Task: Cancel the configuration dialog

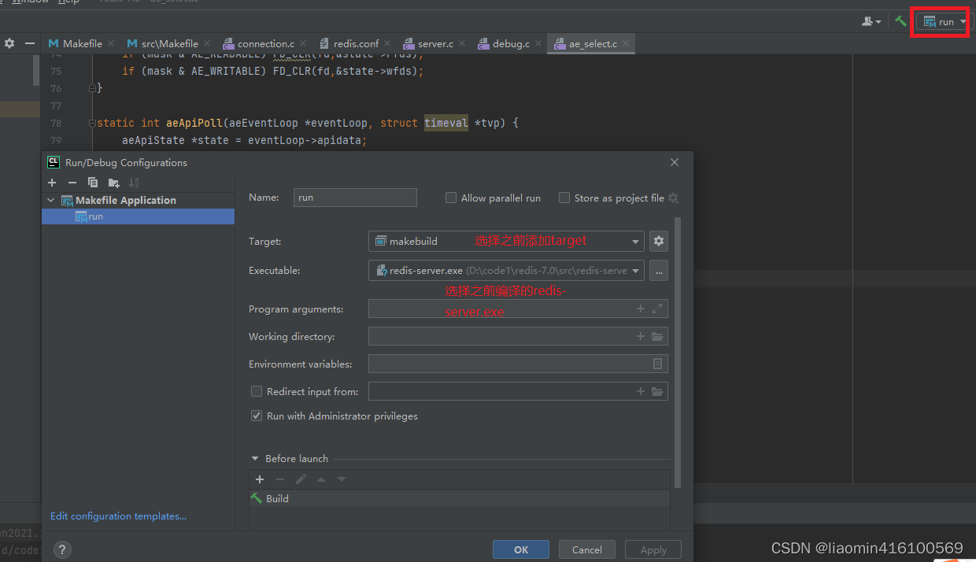Action: (x=587, y=549)
